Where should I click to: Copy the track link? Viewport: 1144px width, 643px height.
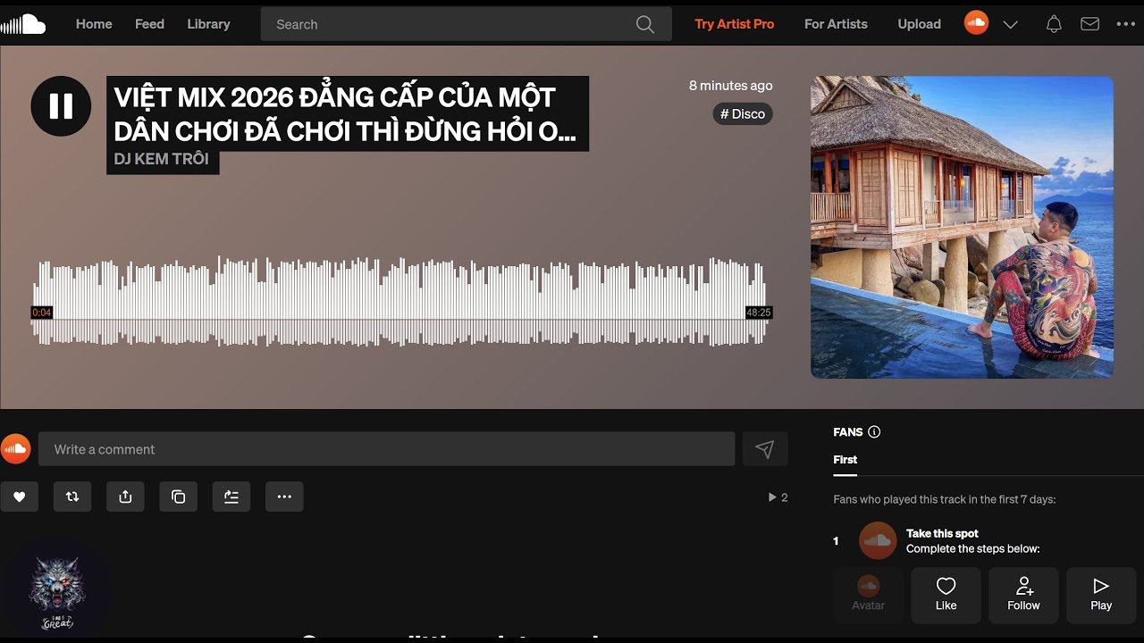click(x=178, y=497)
